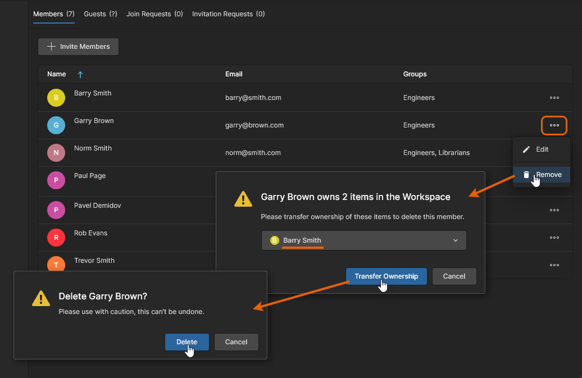Image resolution: width=582 pixels, height=378 pixels.
Task: Open the more options menu for Barry Smith
Action: pyautogui.click(x=554, y=98)
